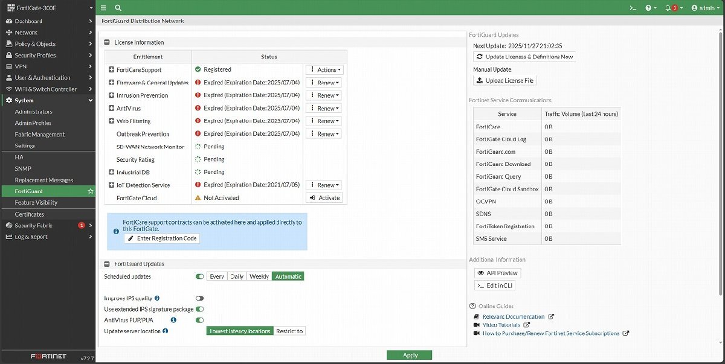725x364 pixels.
Task: Toggle Scheduled updates switch
Action: (x=199, y=276)
